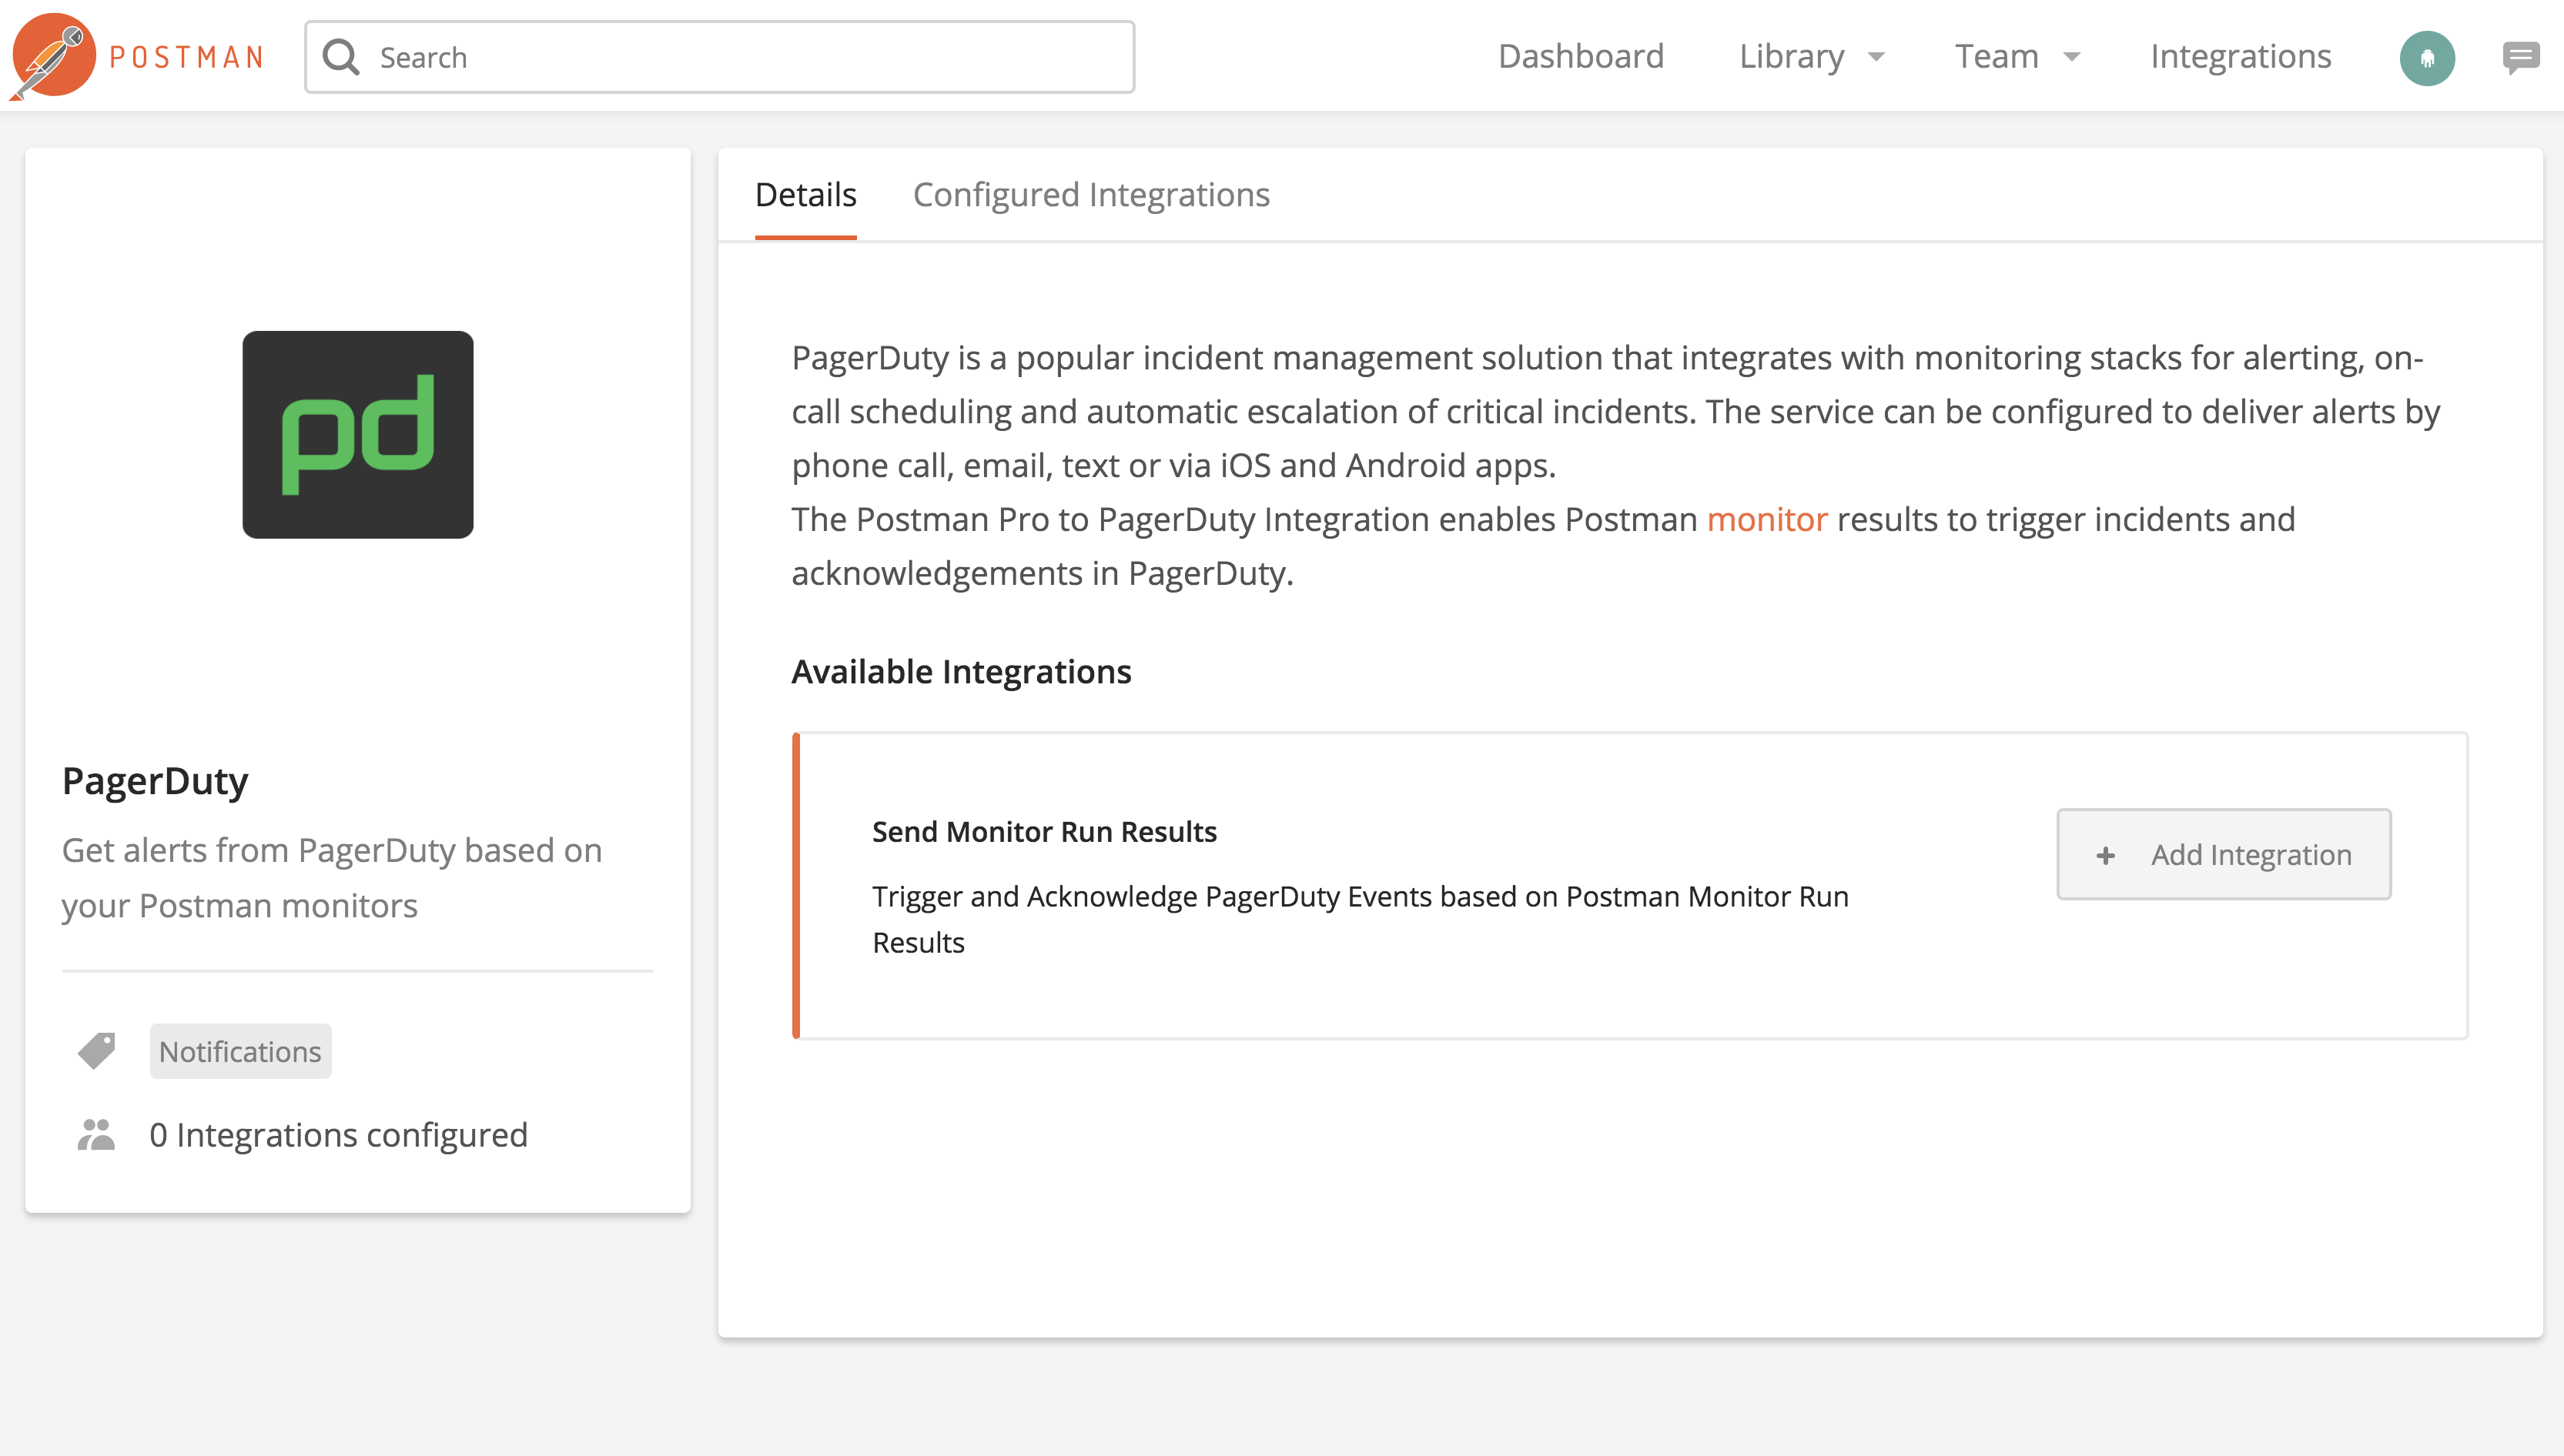Expand the Team dropdown arrow
The height and width of the screenshot is (1456, 2564).
2072,57
